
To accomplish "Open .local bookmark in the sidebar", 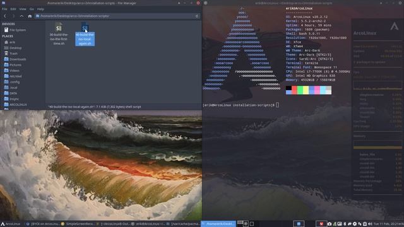I will [x=11, y=88].
